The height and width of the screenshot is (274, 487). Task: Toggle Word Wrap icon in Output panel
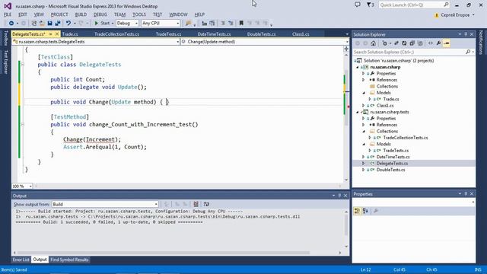coord(206,204)
